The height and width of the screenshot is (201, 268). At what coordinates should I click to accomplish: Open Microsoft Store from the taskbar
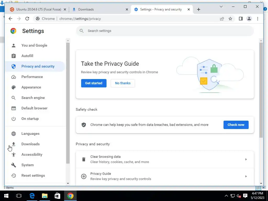pyautogui.click(x=57, y=196)
